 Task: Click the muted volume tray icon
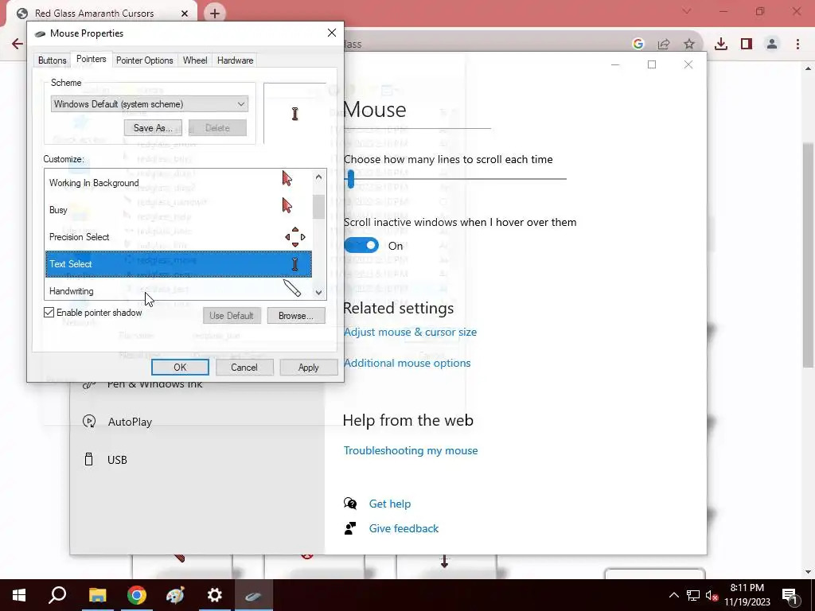712,595
